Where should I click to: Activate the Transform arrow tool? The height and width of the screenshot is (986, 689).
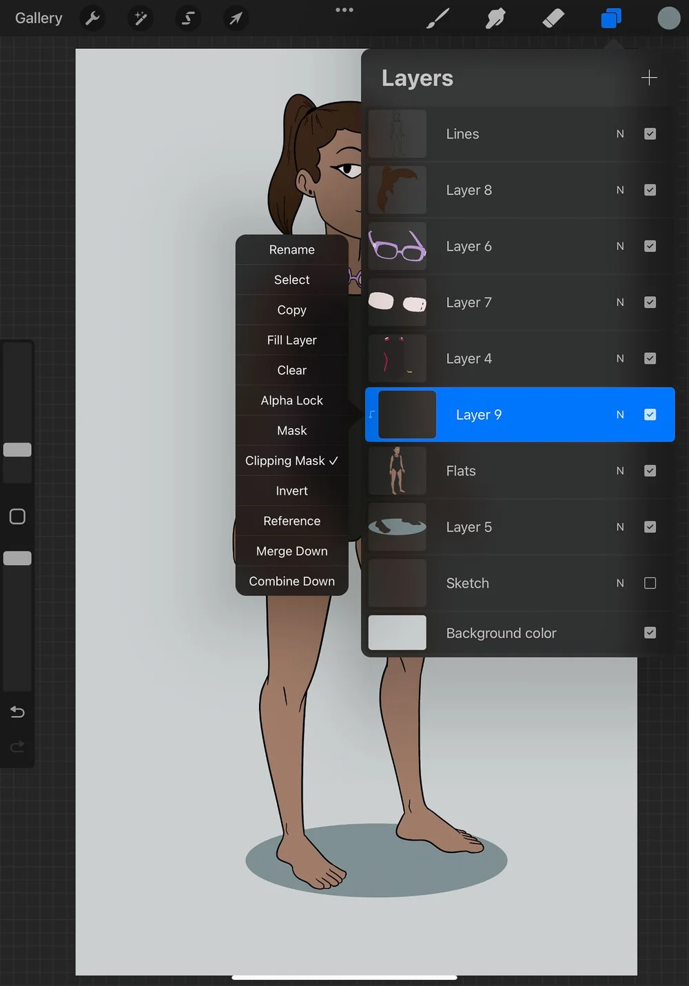pyautogui.click(x=236, y=18)
